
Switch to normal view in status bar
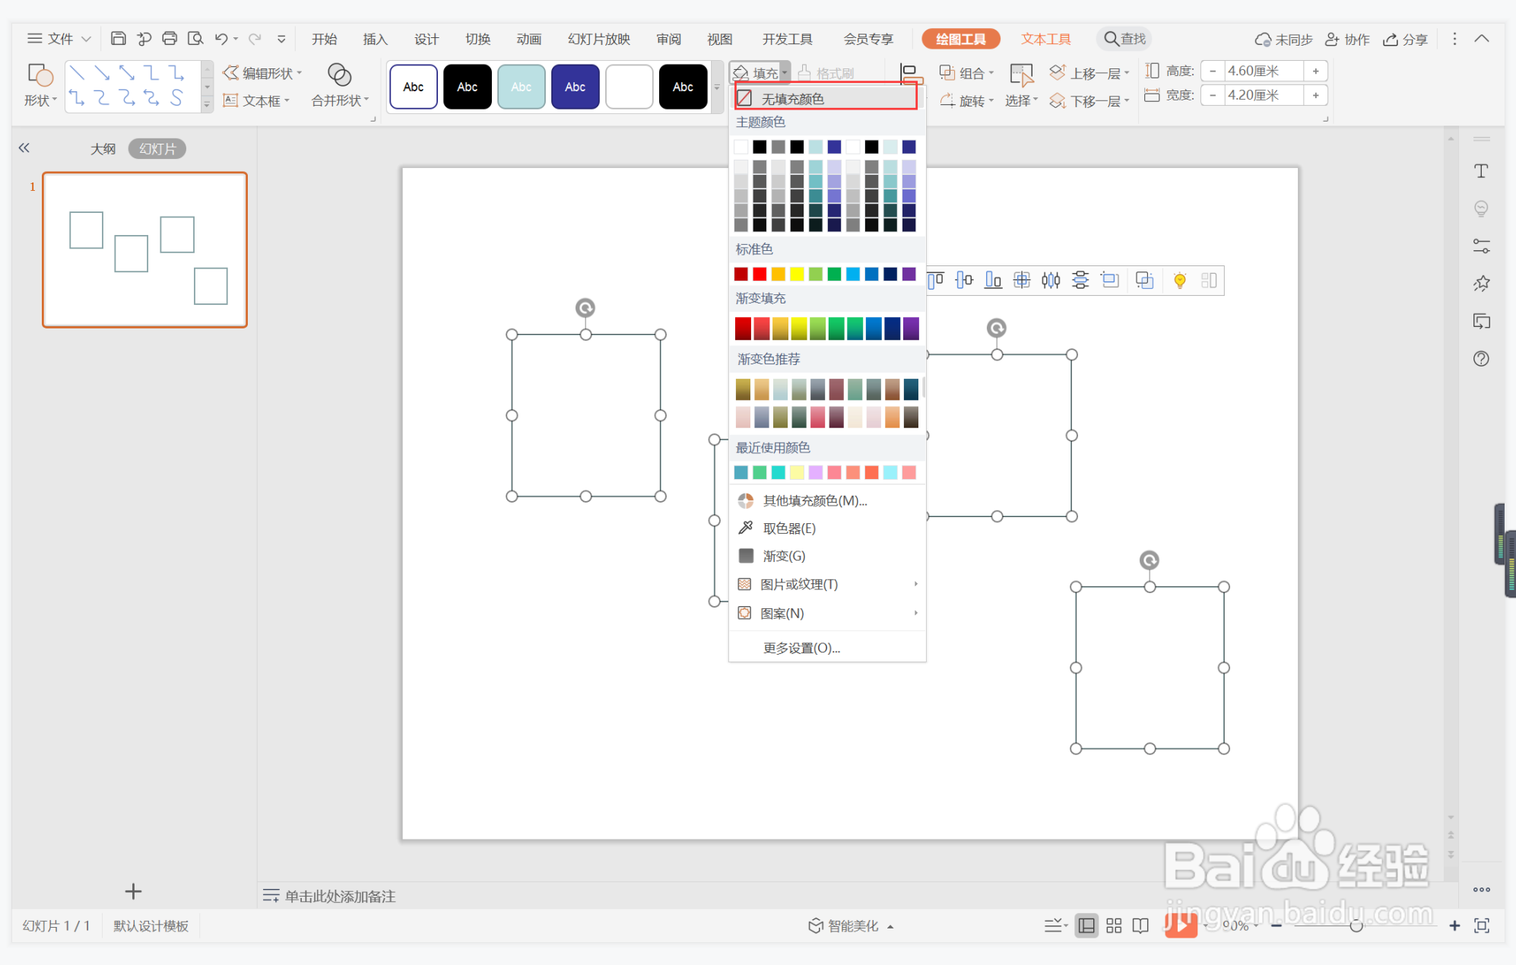point(1086,925)
